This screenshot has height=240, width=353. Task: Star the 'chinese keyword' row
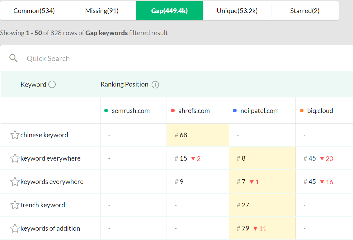pyautogui.click(x=15, y=135)
